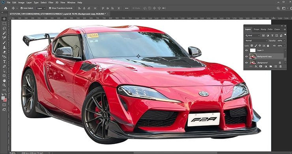This screenshot has width=292, height=154.
Task: Select the Paint Bucket tool
Action: 4,57
